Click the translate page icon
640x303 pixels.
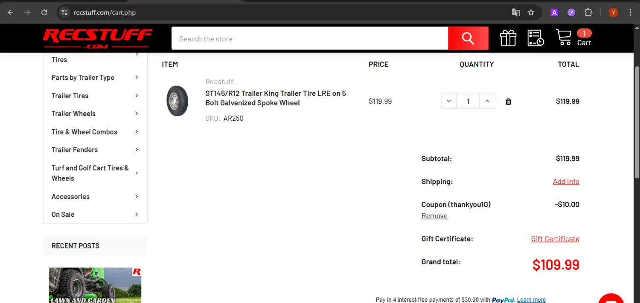click(x=516, y=12)
